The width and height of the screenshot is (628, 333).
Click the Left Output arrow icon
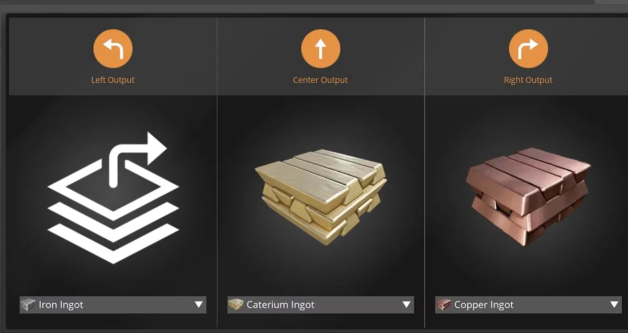tap(113, 49)
